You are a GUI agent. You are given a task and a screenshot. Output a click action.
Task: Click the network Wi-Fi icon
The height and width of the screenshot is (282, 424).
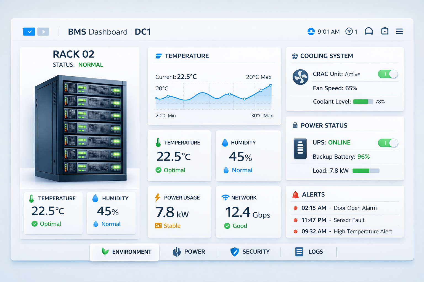click(226, 197)
